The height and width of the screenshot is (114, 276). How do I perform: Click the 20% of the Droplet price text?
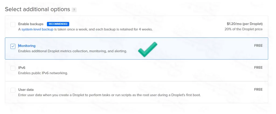tap(243, 29)
